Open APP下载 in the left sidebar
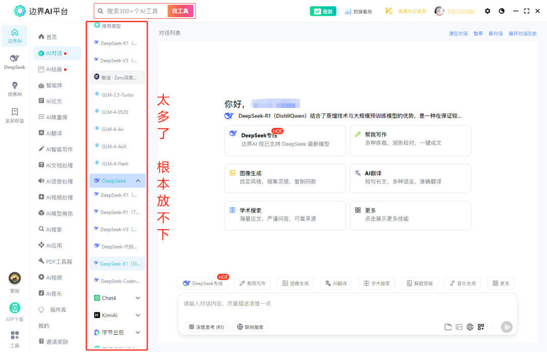This screenshot has width=547, height=352. pos(15,311)
